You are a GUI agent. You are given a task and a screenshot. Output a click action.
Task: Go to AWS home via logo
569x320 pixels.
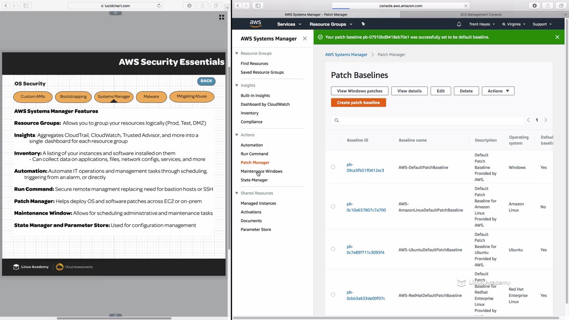click(255, 24)
